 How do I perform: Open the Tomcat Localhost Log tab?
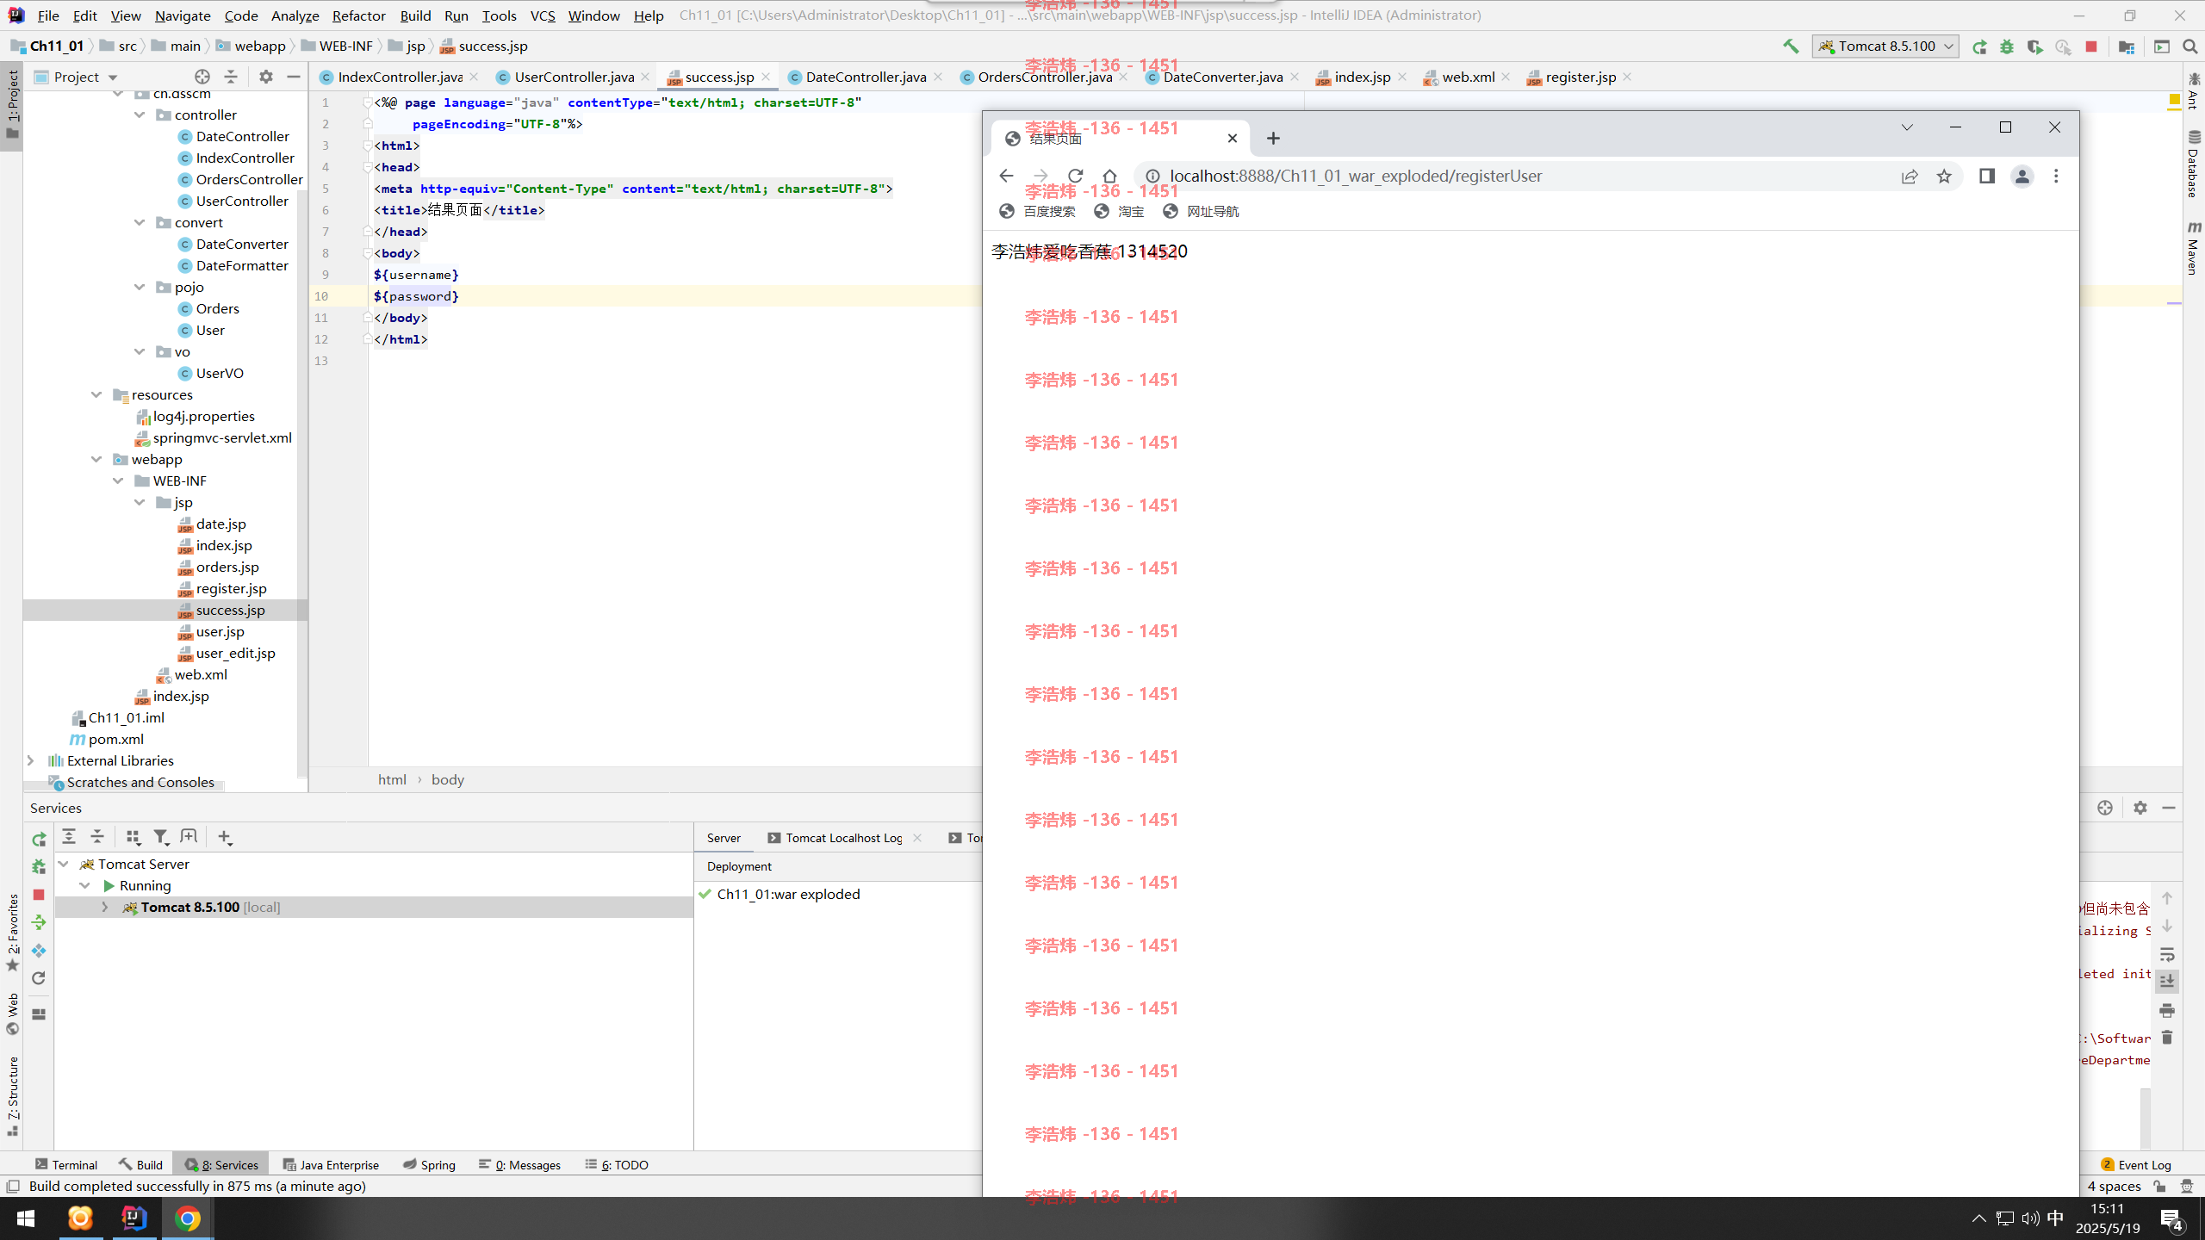843,838
